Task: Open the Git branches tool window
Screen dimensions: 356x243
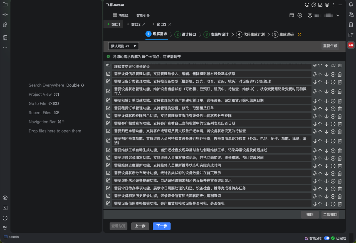Action: (x=5, y=228)
